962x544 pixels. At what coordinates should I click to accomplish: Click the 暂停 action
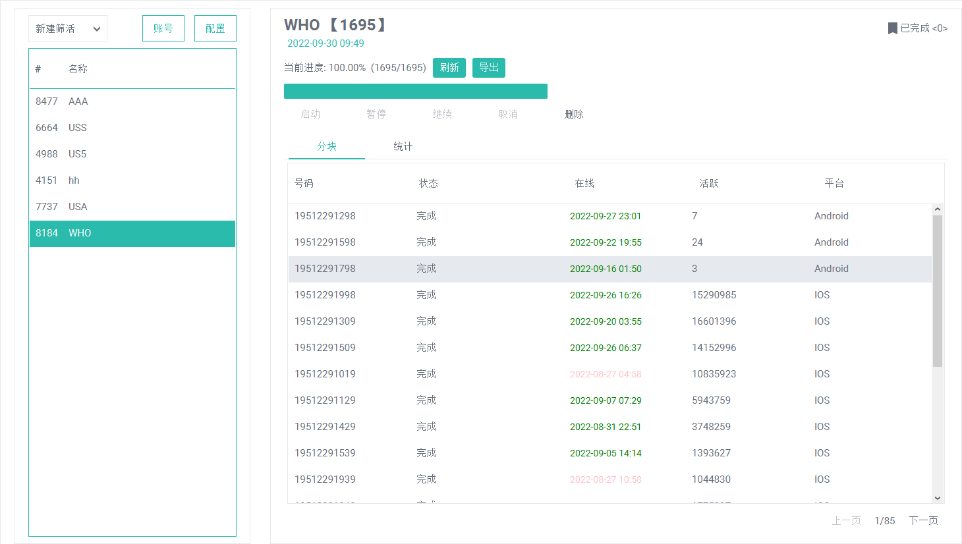point(376,114)
